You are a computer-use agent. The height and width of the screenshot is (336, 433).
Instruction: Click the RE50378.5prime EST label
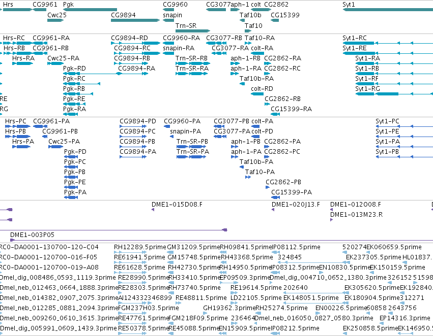click(x=143, y=328)
